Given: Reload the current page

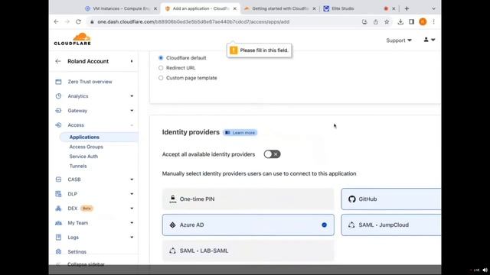Looking at the screenshot, I should click(78, 22).
